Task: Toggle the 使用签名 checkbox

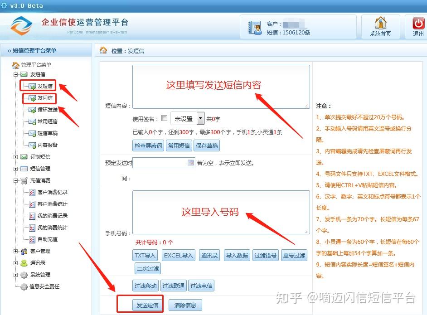Action: 164,118
